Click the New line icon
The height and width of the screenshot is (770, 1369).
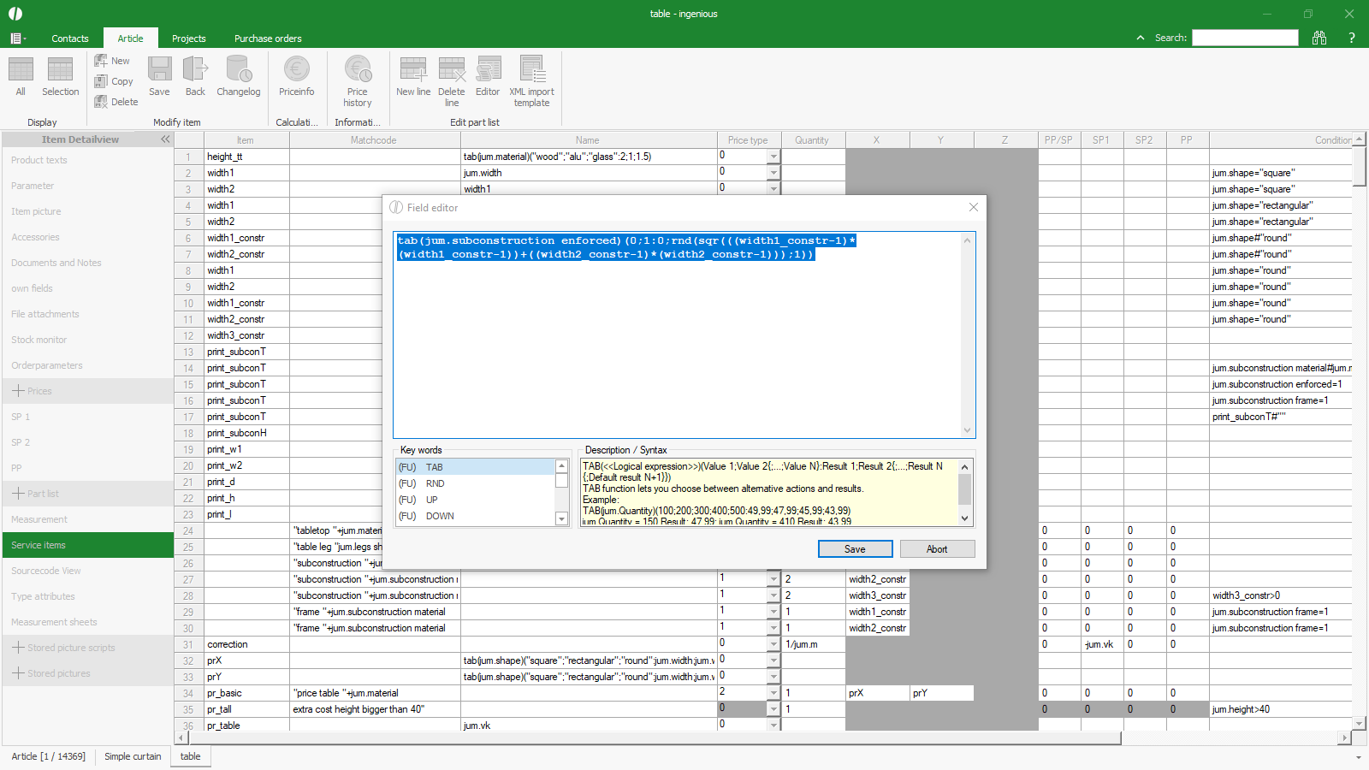413,70
